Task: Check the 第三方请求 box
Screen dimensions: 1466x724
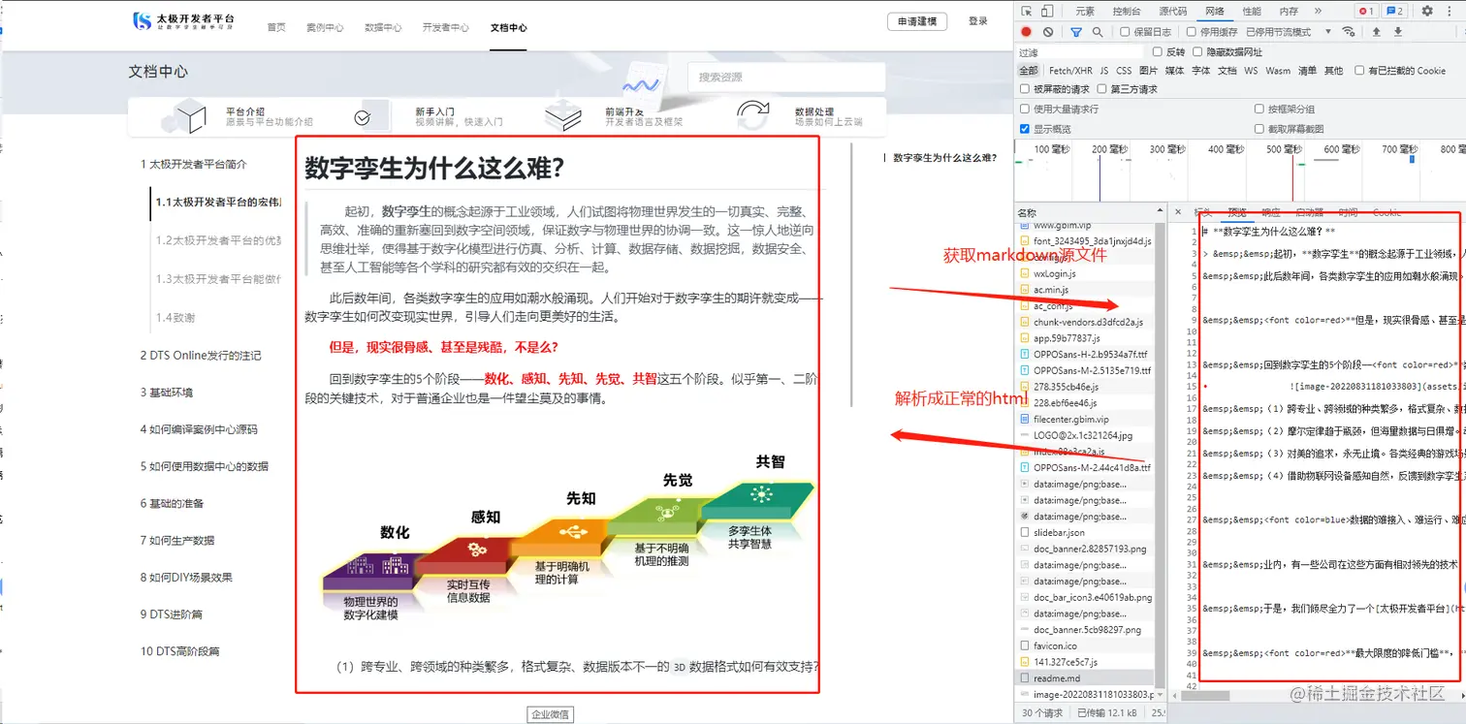Action: click(1102, 89)
